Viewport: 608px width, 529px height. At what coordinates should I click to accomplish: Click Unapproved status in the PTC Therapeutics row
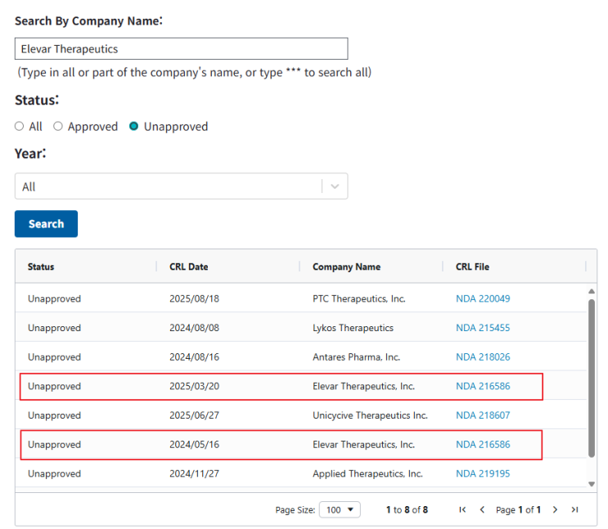point(54,298)
